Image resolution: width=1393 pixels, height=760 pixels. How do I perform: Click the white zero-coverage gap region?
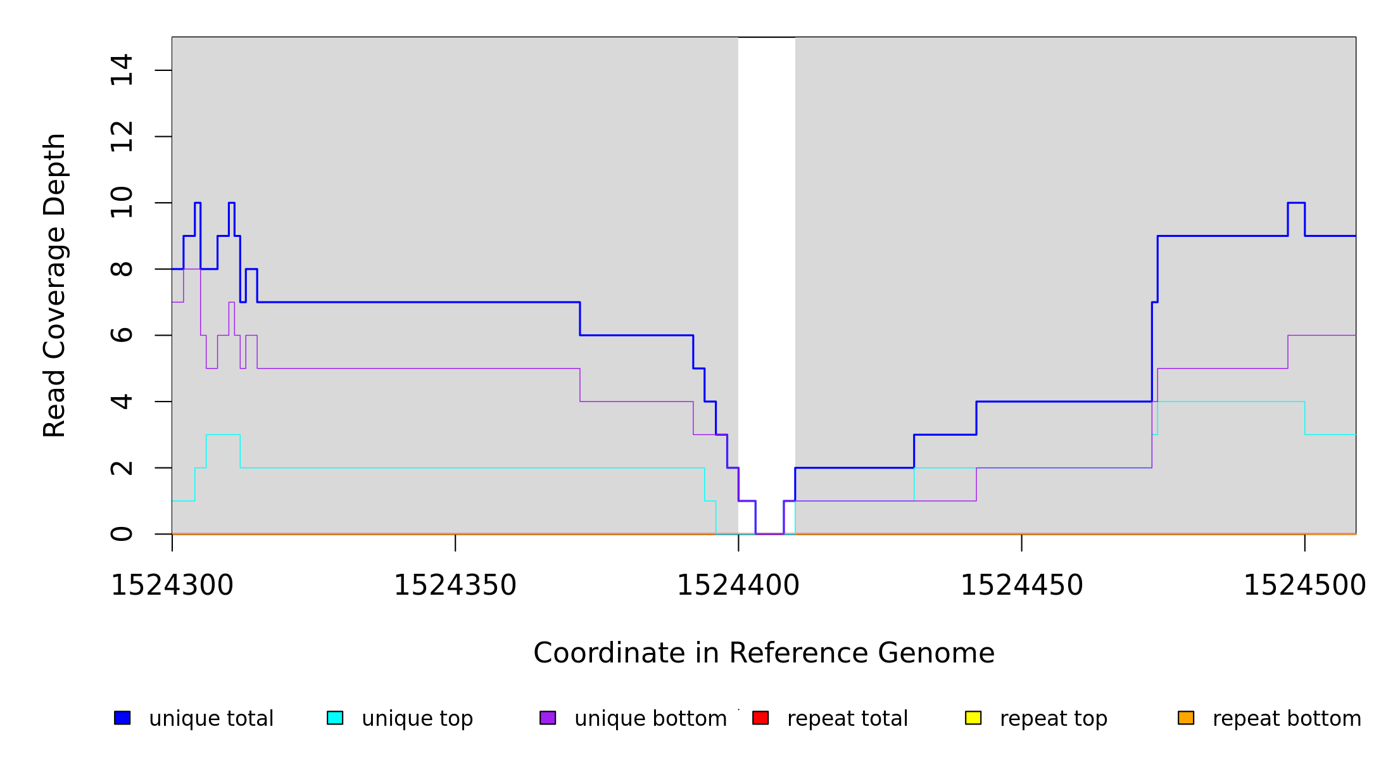tap(766, 253)
